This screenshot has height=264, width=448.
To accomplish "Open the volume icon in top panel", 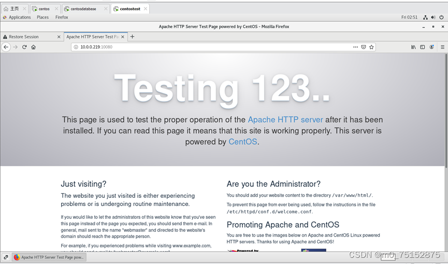I will pyautogui.click(x=433, y=17).
